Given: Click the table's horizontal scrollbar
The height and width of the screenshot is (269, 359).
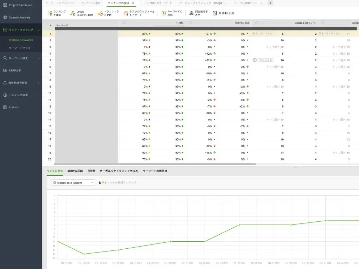Looking at the screenshot, I should point(151,164).
